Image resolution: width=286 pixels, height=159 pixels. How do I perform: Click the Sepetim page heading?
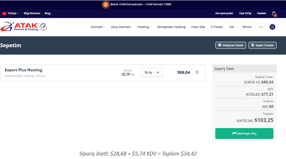tap(11, 45)
